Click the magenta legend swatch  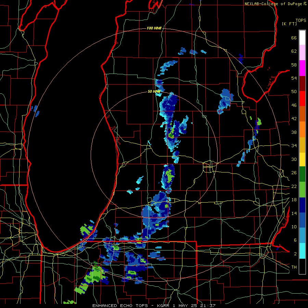[302, 68]
